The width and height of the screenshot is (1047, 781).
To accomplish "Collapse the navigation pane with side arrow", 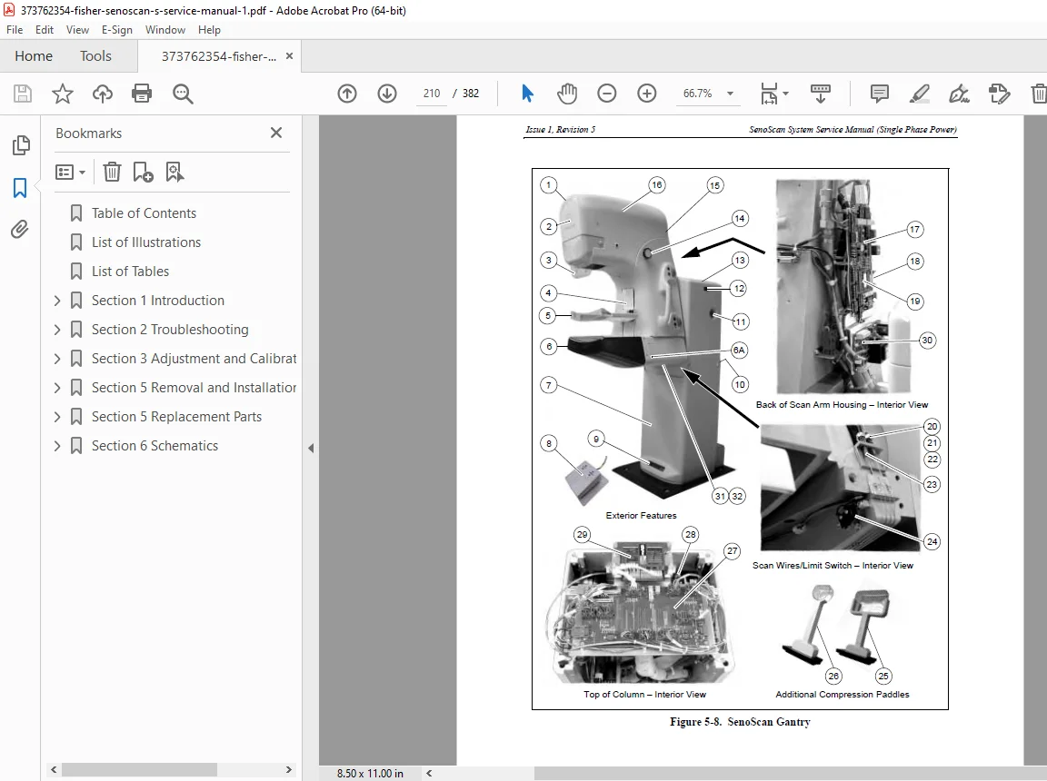I will [311, 449].
